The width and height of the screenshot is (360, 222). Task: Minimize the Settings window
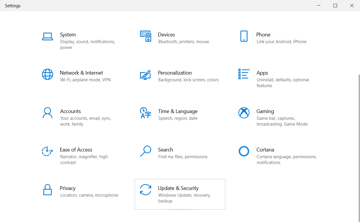pyautogui.click(x=318, y=6)
